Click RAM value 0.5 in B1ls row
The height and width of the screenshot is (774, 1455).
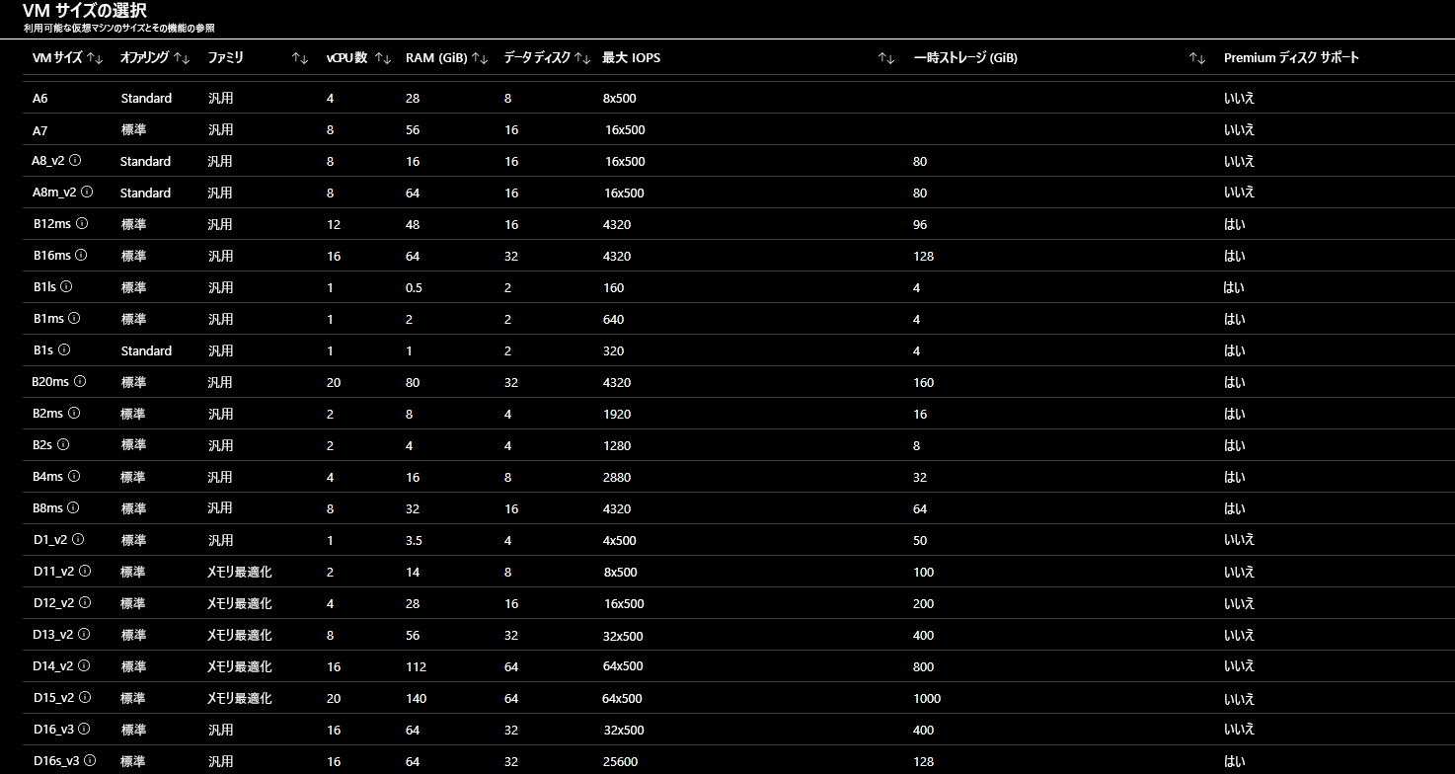tap(414, 287)
